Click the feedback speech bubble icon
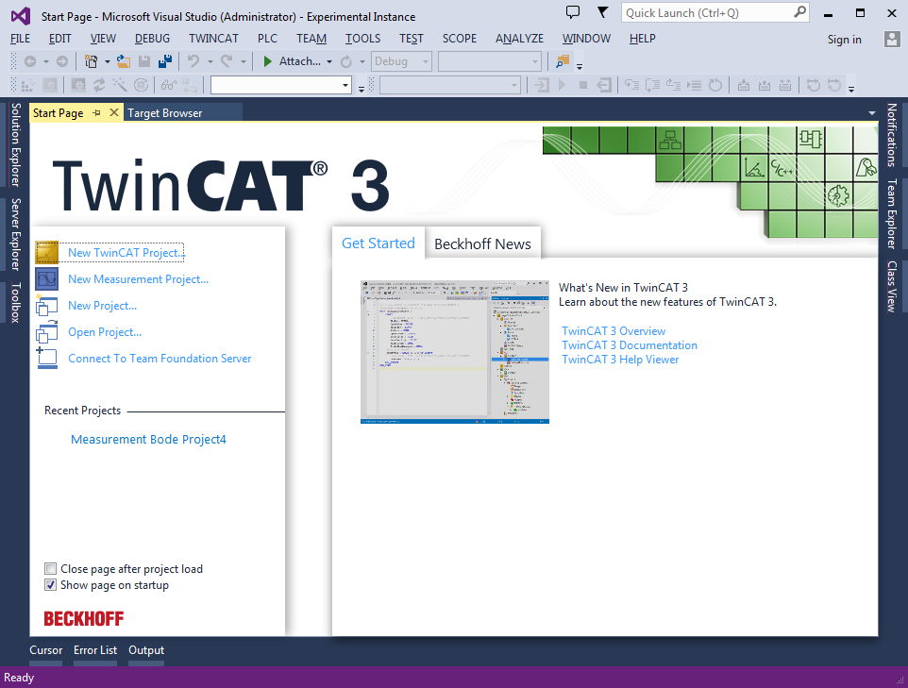The width and height of the screenshot is (908, 688). click(573, 12)
